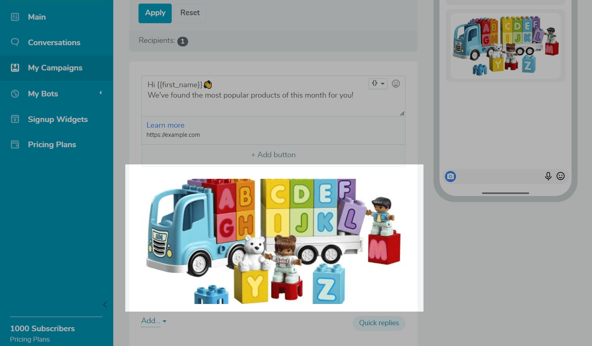Click the Apply button
Viewport: 592px width, 346px height.
pyautogui.click(x=155, y=13)
